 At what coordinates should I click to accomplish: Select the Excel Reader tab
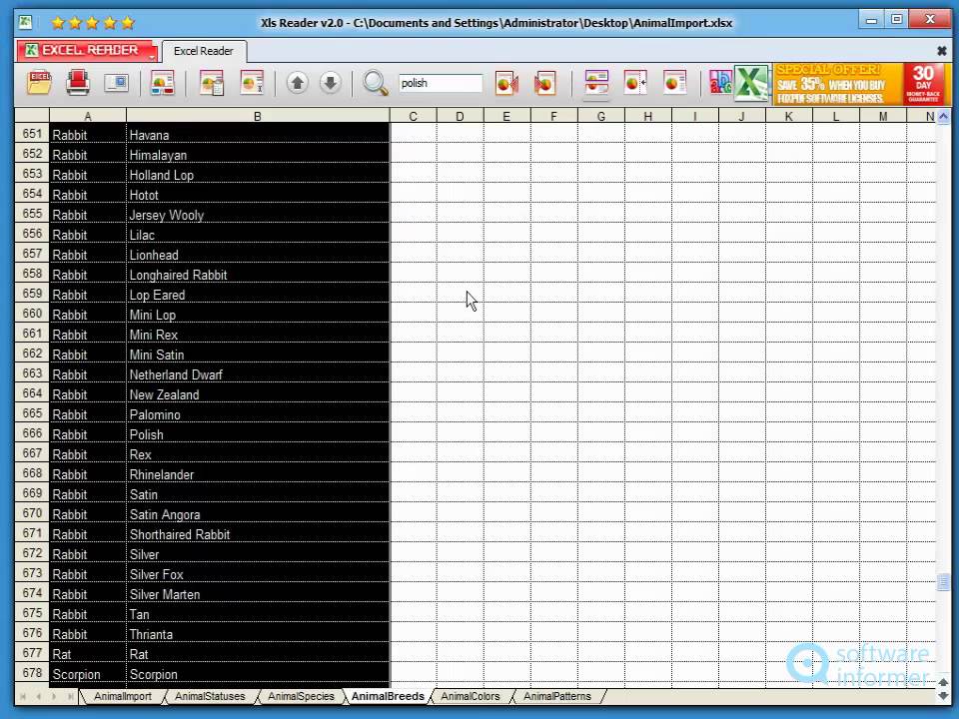click(203, 51)
